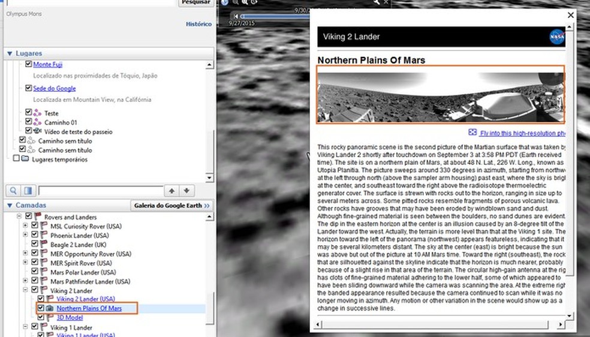This screenshot has width=590, height=337.
Task: Uncheck the Rovers and Landers layer checkbox
Action: (29, 216)
